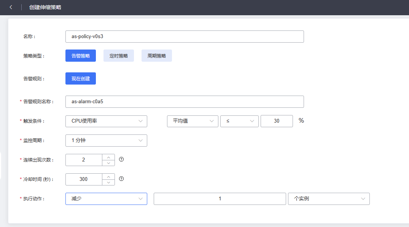Image resolution: width=409 pixels, height=227 pixels.
Task: Click the threshold percentage field showing 30
Action: (x=277, y=121)
